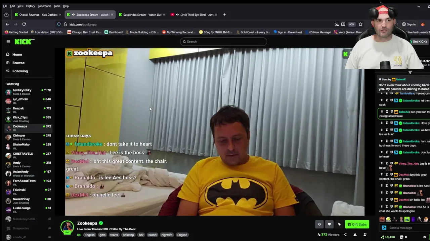Click the KICK logo
The width and height of the screenshot is (430, 241).
click(x=24, y=42)
